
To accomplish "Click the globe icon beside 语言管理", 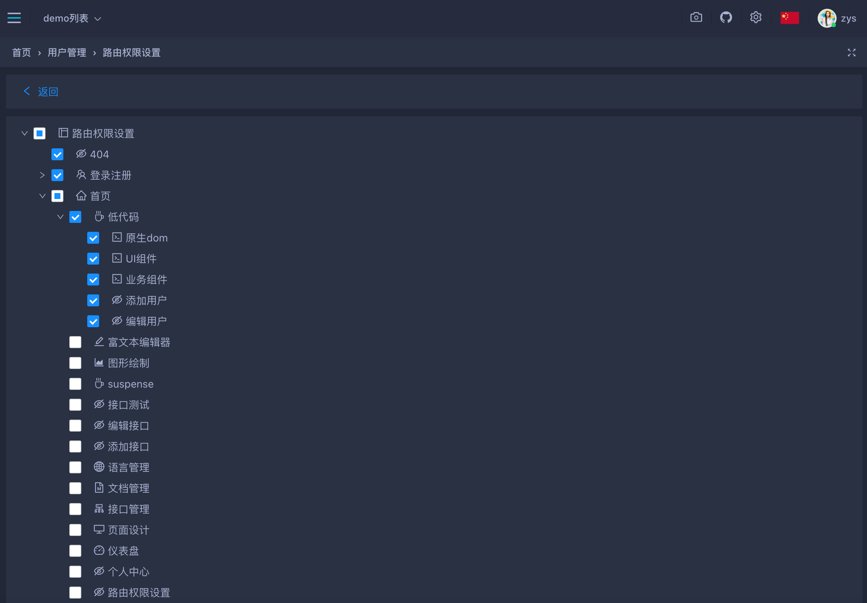I will pyautogui.click(x=99, y=467).
